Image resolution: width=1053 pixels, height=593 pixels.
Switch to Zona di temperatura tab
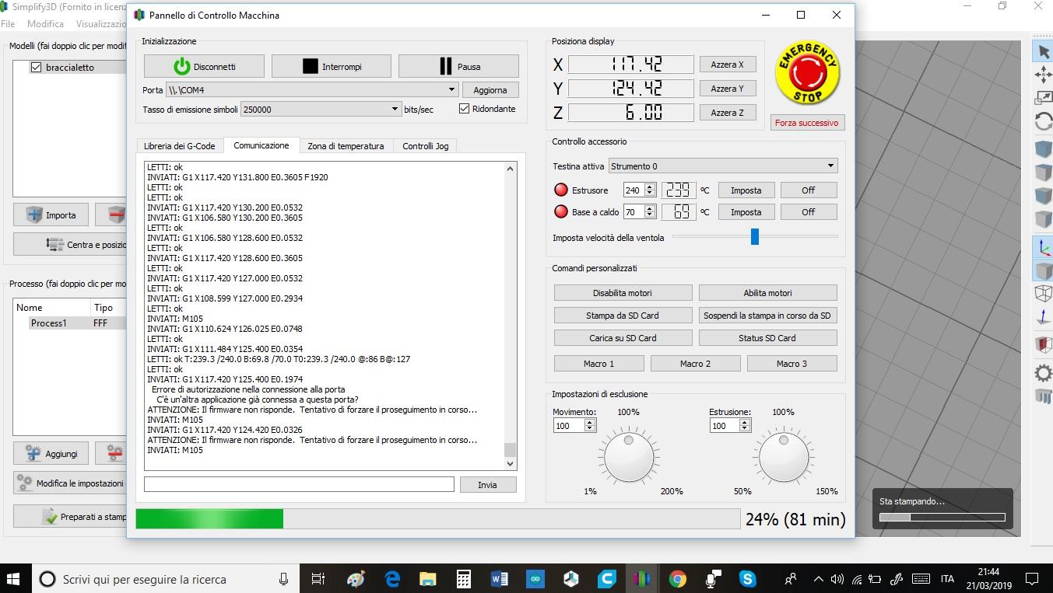346,146
